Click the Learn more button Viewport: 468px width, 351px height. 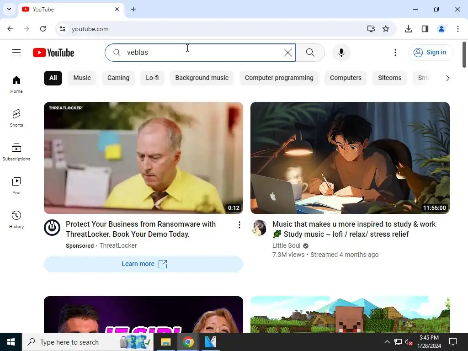[x=144, y=264]
